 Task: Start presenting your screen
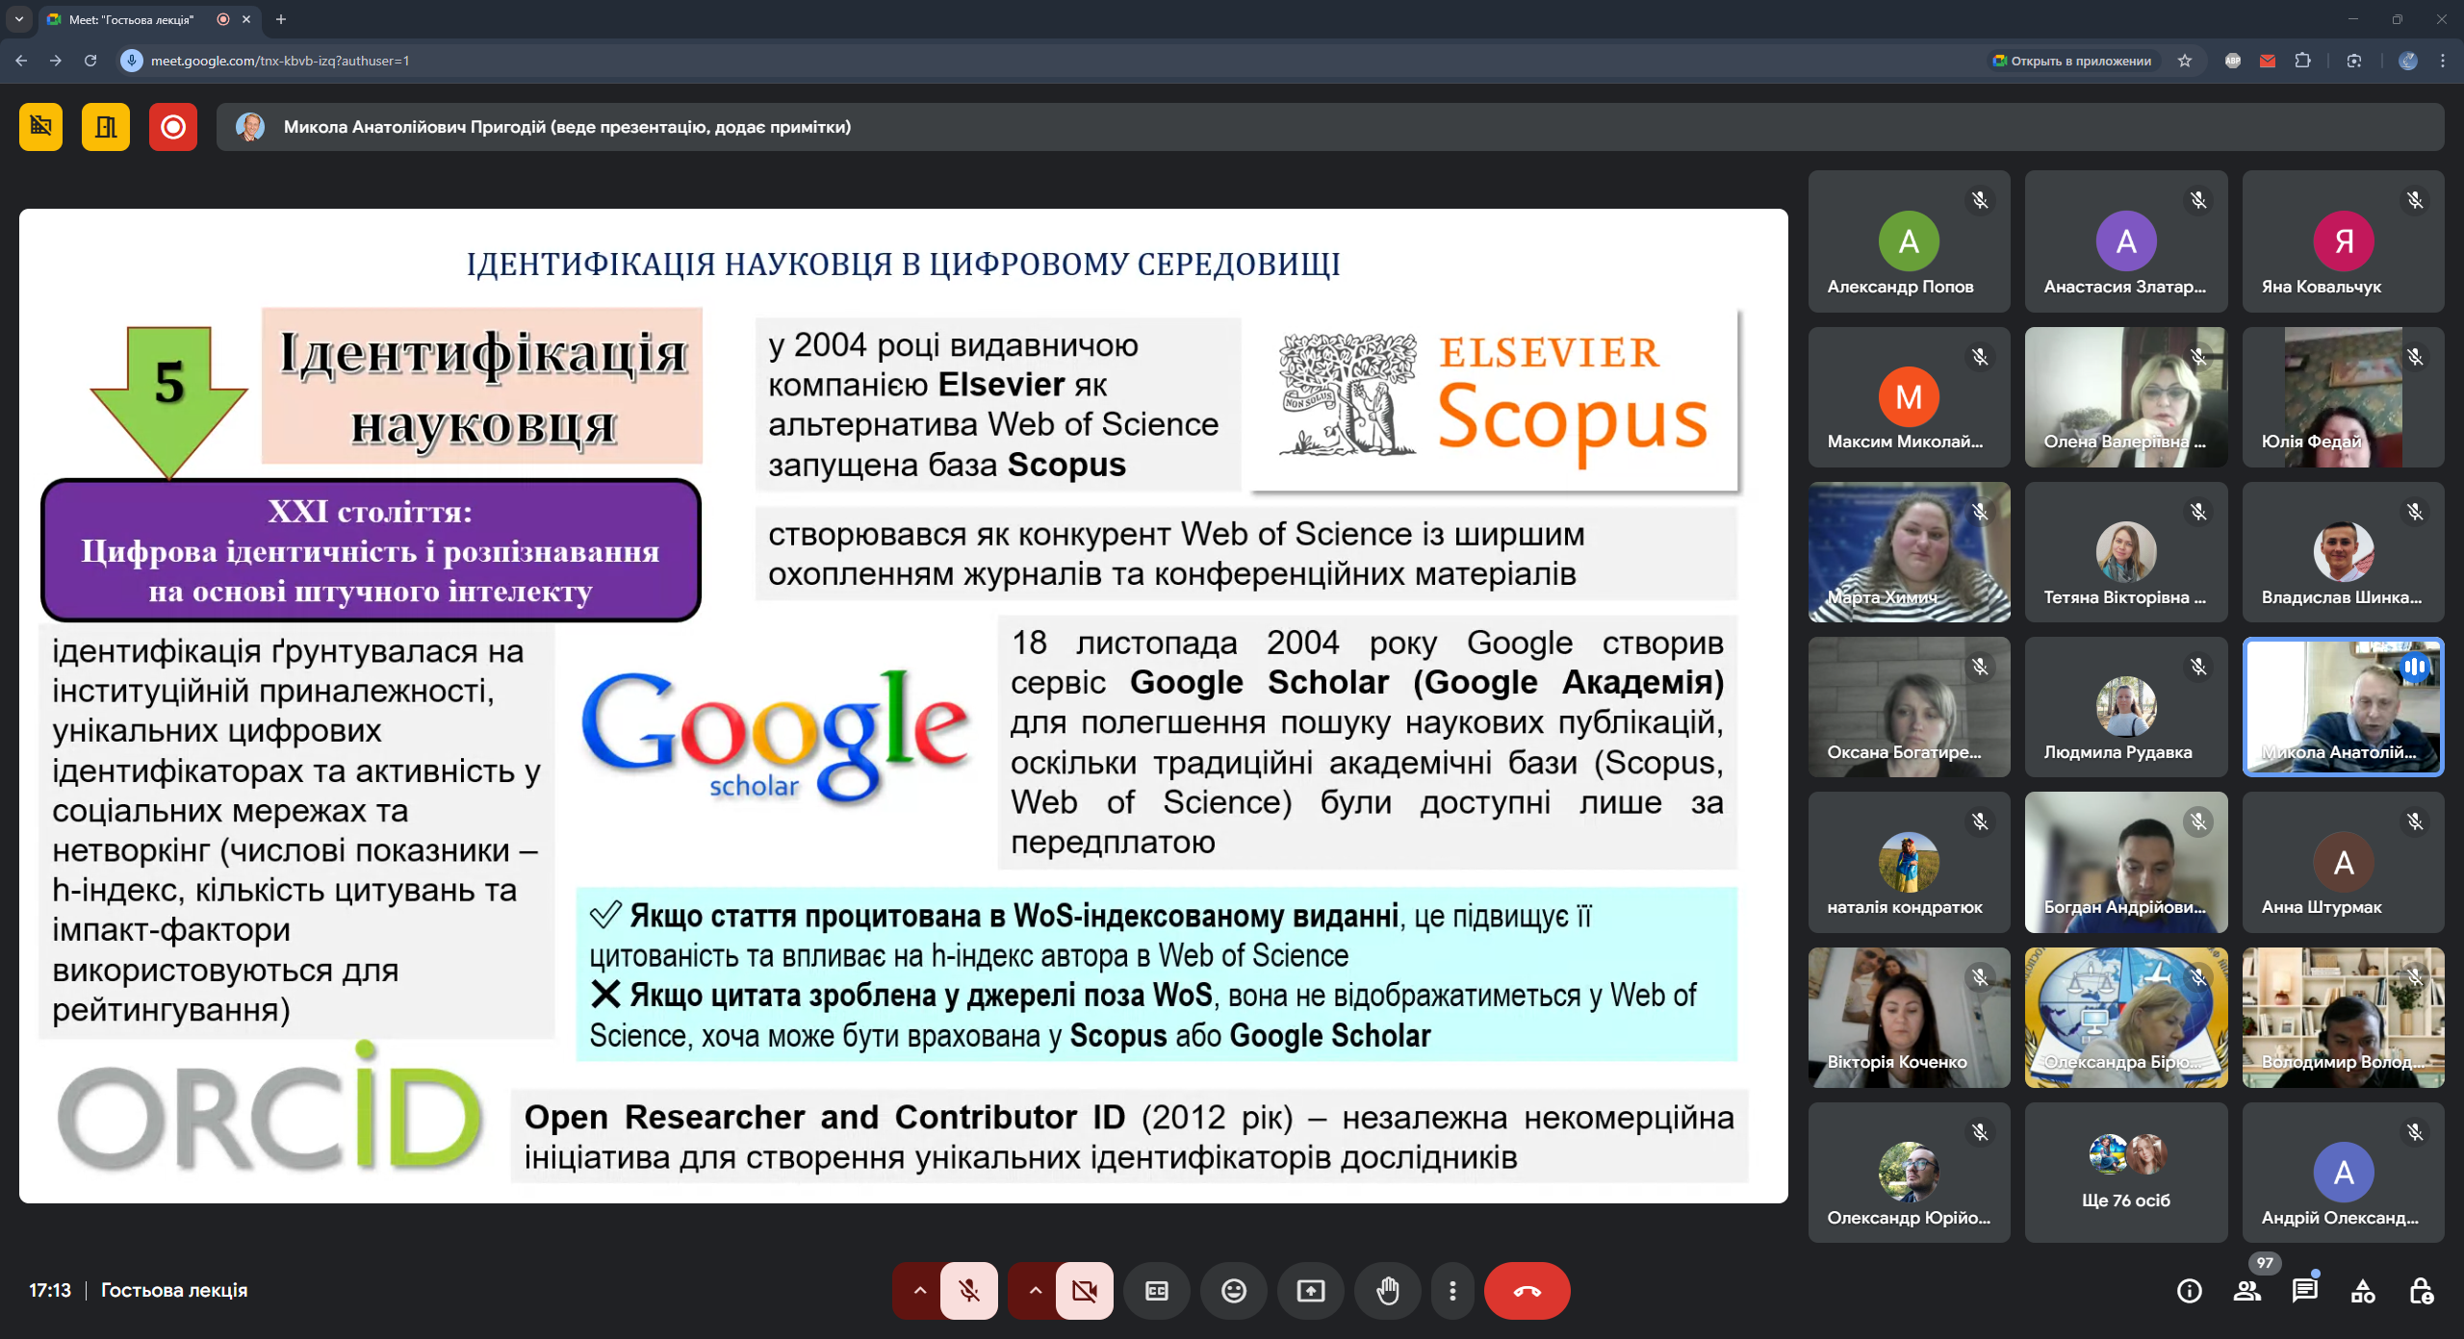1311,1291
